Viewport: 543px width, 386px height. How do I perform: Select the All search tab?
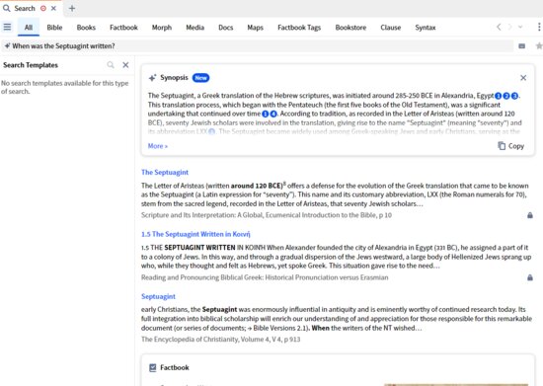[x=29, y=28]
